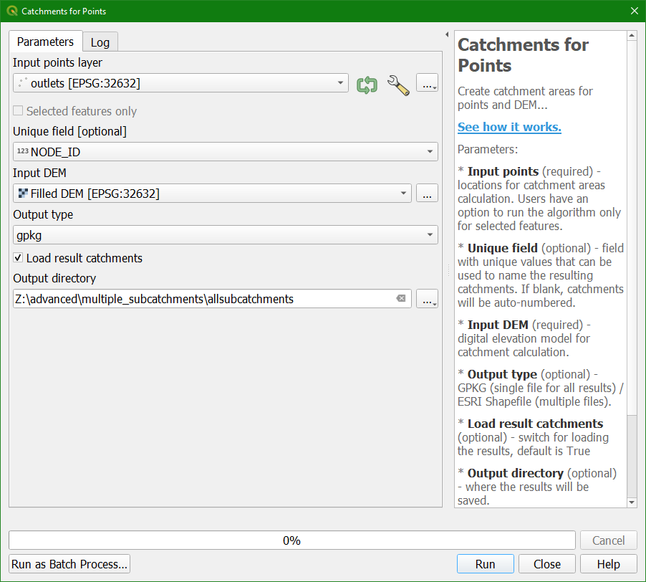This screenshot has width=646, height=582.
Task: Expand the Input points layer dropdown
Action: point(339,84)
